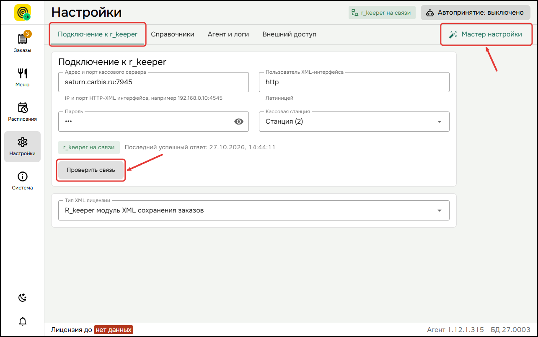Click the Адрес и порт кассового сервера field
This screenshot has height=337, width=538.
tap(153, 82)
